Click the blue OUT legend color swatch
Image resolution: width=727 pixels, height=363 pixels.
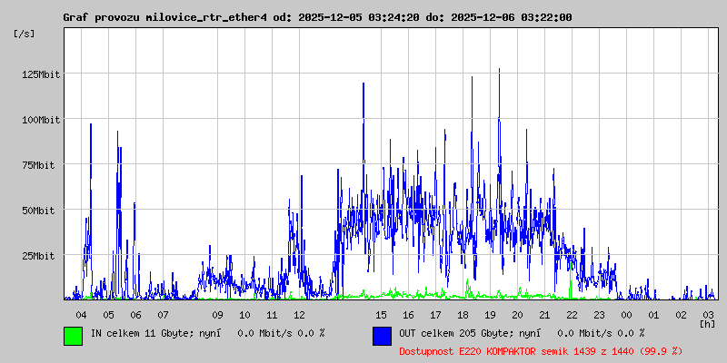click(x=382, y=336)
